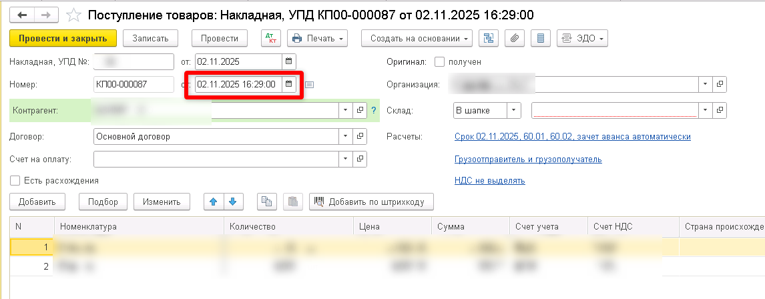The height and width of the screenshot is (299, 765).
Task: Open calendar for invoice date 02.11.2025
Action: [288, 62]
